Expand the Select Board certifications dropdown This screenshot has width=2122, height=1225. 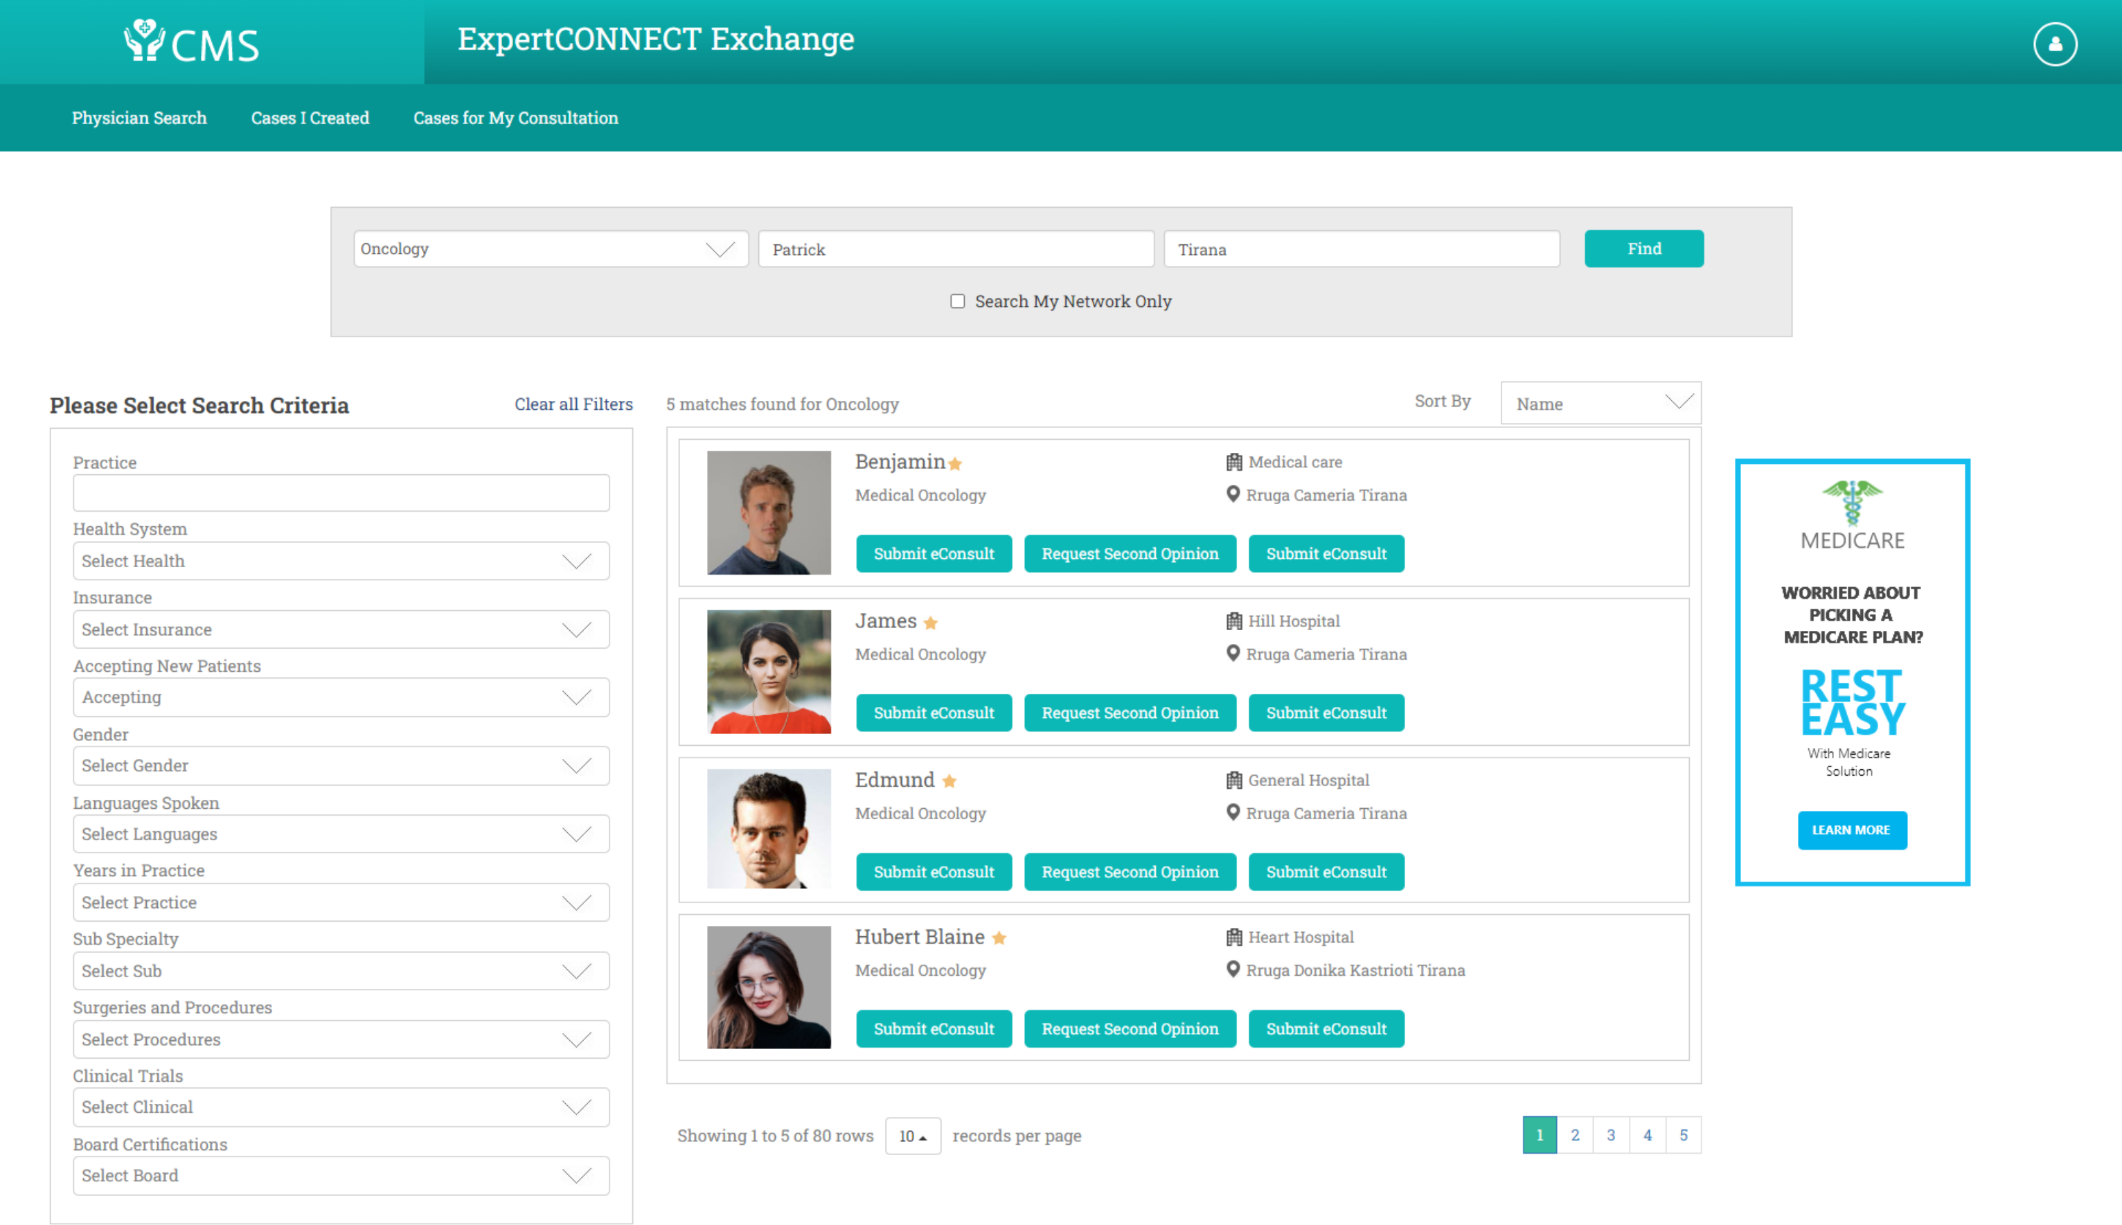[x=341, y=1177]
